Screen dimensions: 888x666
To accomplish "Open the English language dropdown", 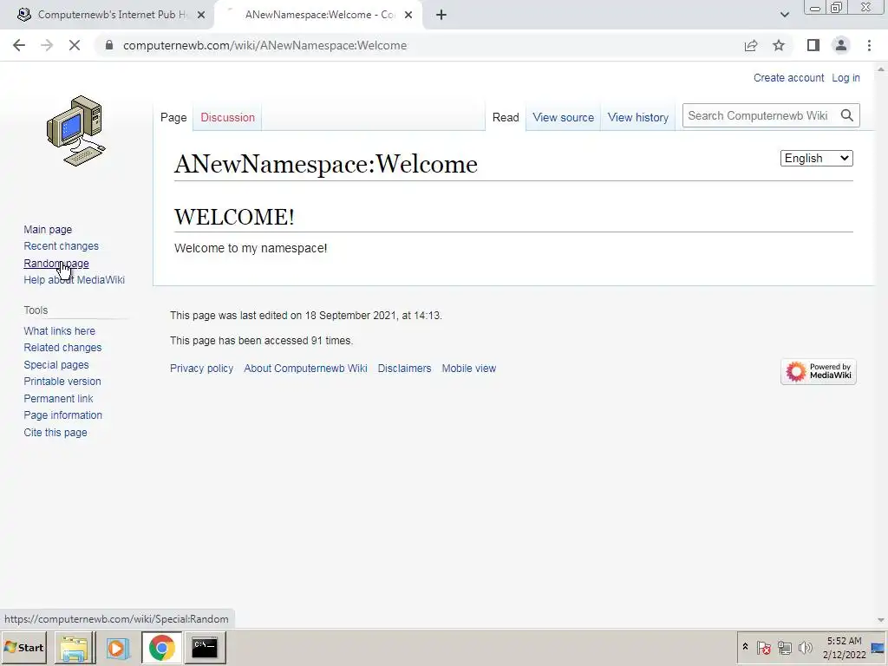I will pos(817,159).
